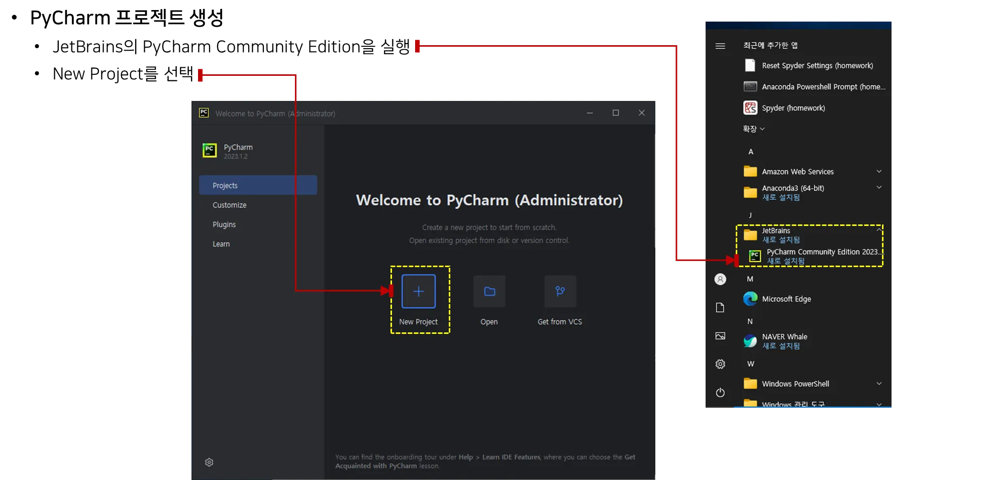Screen dimensions: 983x480
Task: Click the Open folder icon
Action: tap(489, 291)
